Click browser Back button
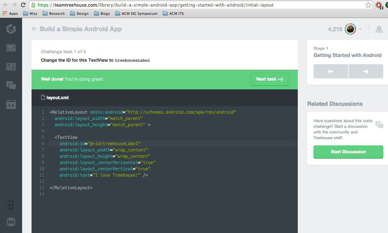The image size is (388, 233). 5,5
